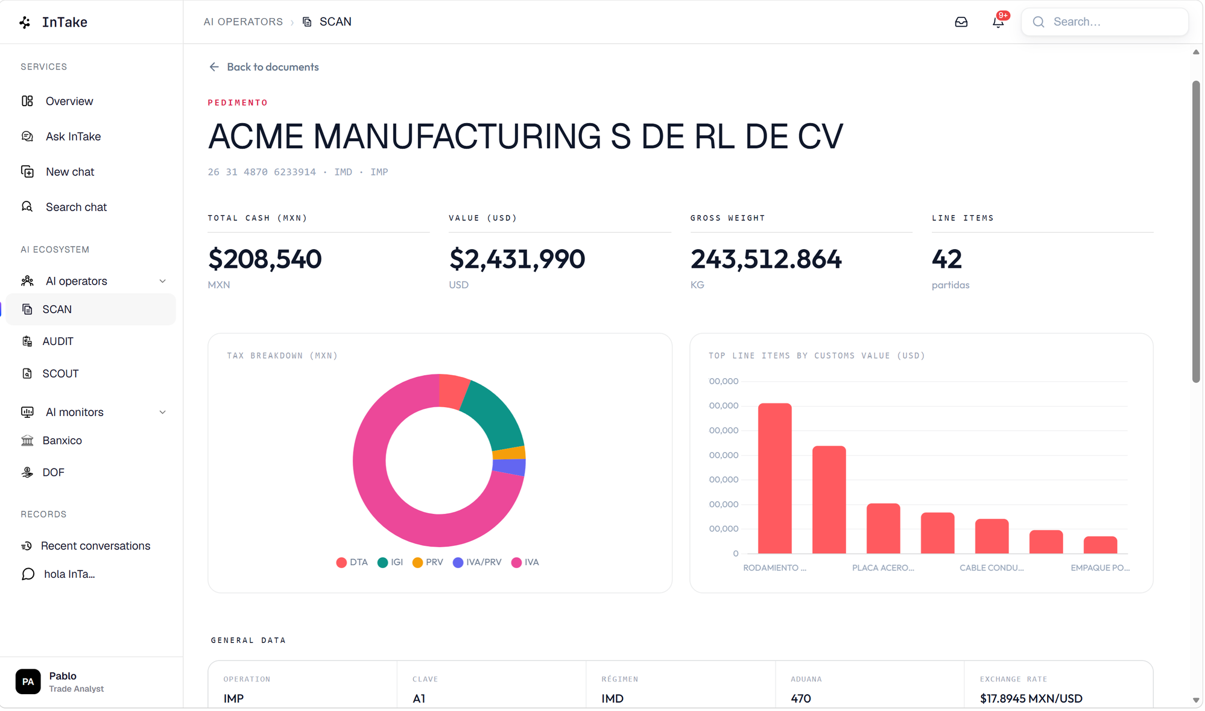Image resolution: width=1205 pixels, height=711 pixels.
Task: Click the 243,512.864 gross weight value
Action: 767,260
